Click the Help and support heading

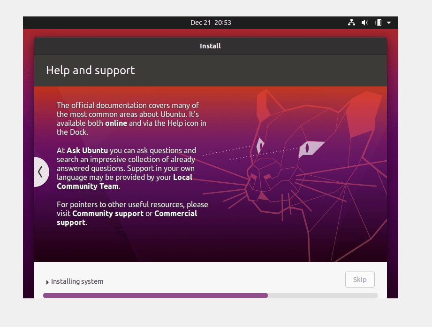tap(91, 70)
